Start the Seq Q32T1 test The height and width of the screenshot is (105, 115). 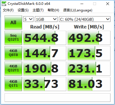click(13, 38)
